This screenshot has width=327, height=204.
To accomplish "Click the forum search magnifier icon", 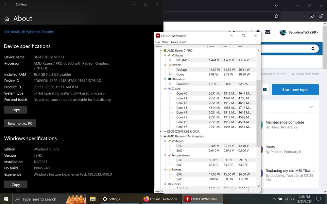I will pyautogui.click(x=313, y=49).
